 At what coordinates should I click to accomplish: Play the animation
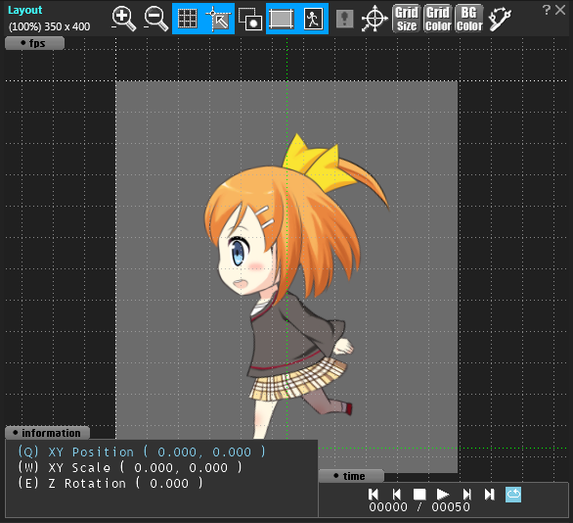(443, 494)
